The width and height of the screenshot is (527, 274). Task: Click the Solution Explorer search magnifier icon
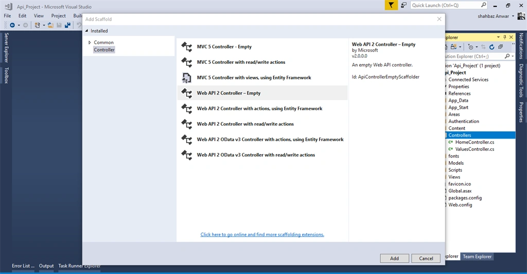(507, 56)
